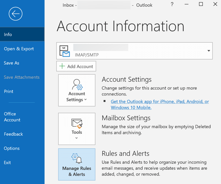The image size is (221, 184).
Task: Click the envelope-and-broom Tools icon
Action: point(77,124)
